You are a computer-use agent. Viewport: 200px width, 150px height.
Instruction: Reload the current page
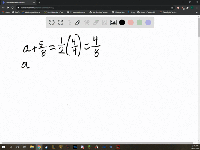tap(12, 7)
